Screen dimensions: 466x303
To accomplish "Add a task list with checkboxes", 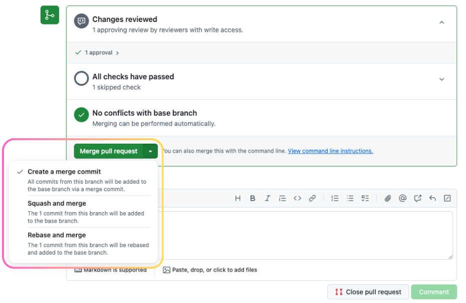I will [365, 198].
